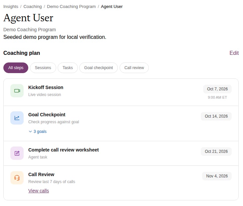The image size is (243, 206).
Task: Click the Oct 7, 2026 date badge
Action: (x=217, y=89)
